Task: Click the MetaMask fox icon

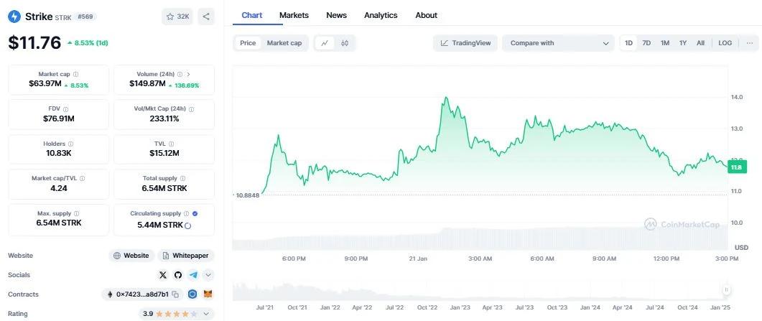Action: tap(208, 294)
